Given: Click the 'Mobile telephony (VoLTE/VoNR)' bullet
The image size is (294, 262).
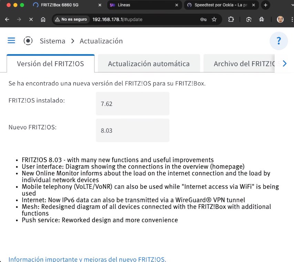Looking at the screenshot, I should 150,190.
